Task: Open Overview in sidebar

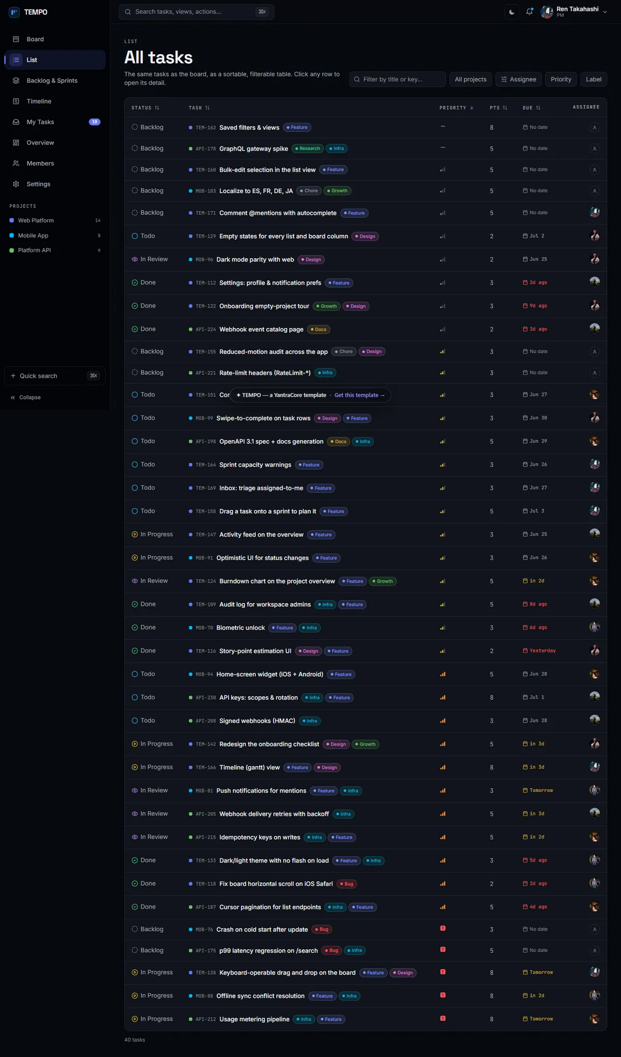Action: pyautogui.click(x=55, y=143)
